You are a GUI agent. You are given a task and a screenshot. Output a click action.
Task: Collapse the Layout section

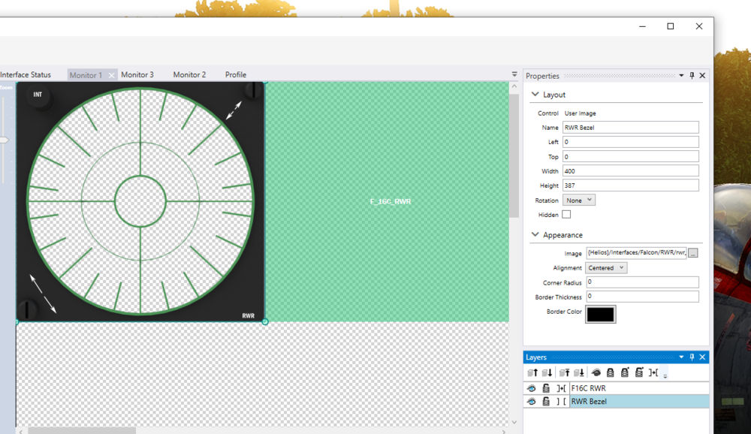[535, 95]
